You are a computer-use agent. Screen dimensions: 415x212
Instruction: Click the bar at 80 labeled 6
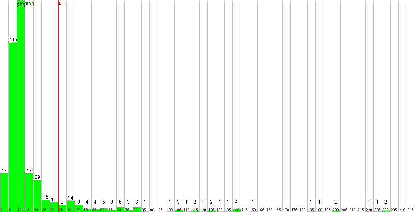137,210
